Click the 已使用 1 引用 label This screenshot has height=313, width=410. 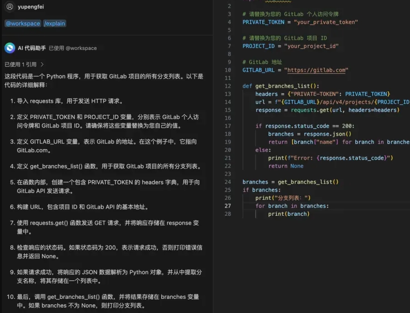(x=20, y=65)
